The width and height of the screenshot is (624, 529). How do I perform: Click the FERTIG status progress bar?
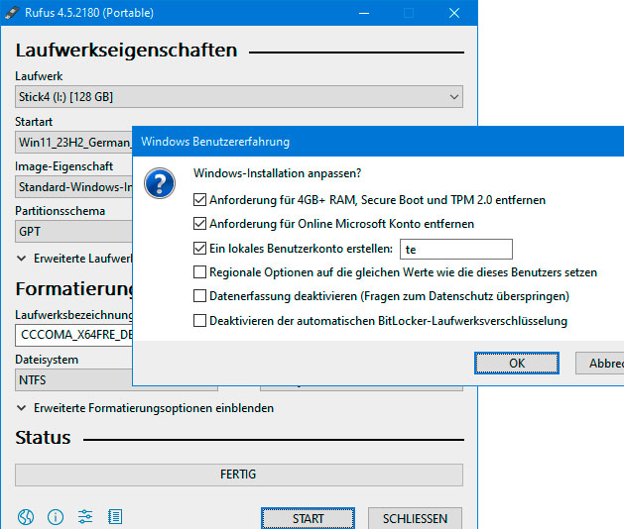point(239,475)
